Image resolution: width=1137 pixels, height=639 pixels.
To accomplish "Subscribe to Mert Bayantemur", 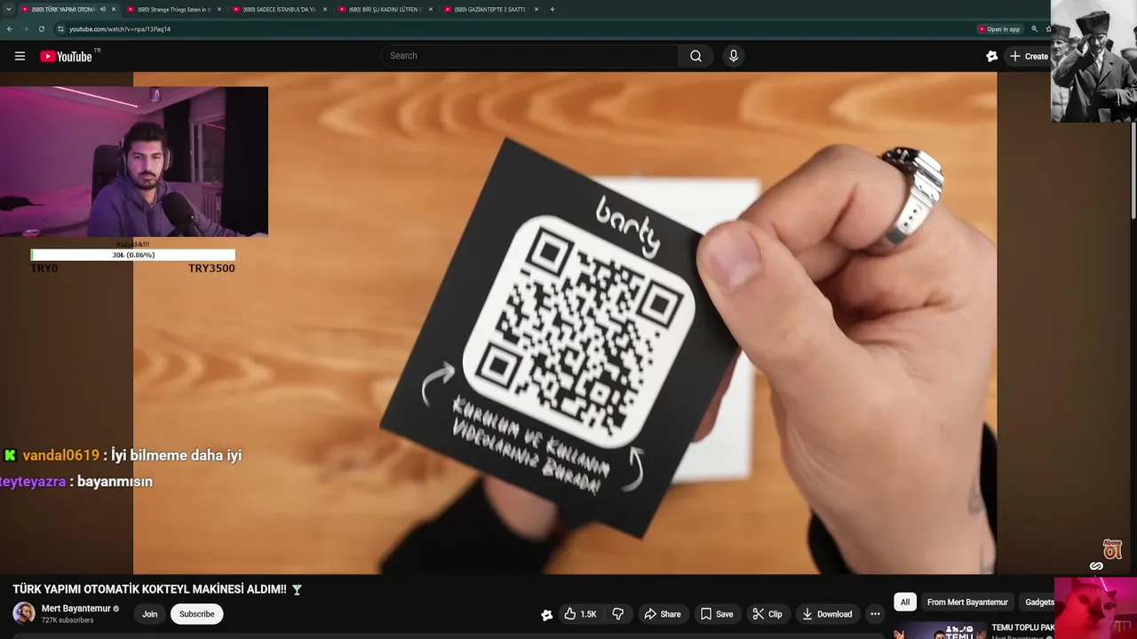I will [x=196, y=614].
